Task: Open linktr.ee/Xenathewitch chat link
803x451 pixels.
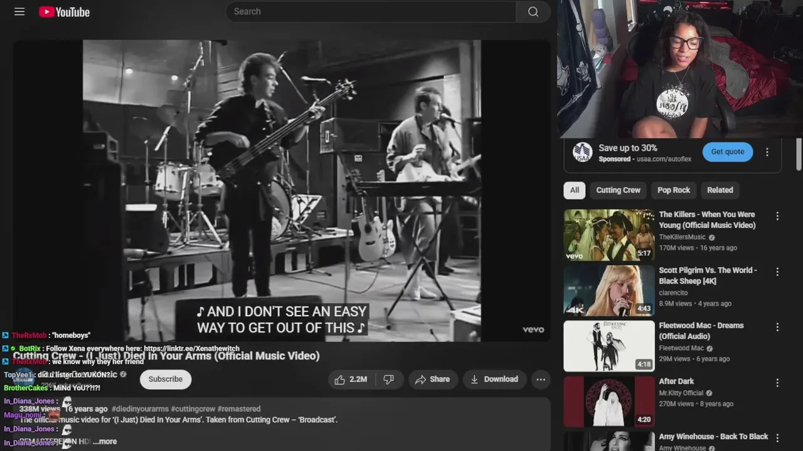Action: pyautogui.click(x=191, y=349)
